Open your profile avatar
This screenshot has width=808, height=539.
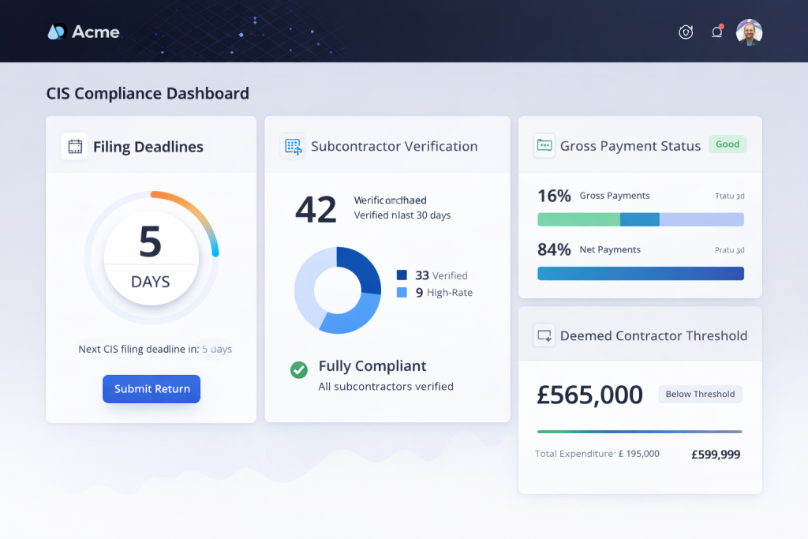coord(748,32)
